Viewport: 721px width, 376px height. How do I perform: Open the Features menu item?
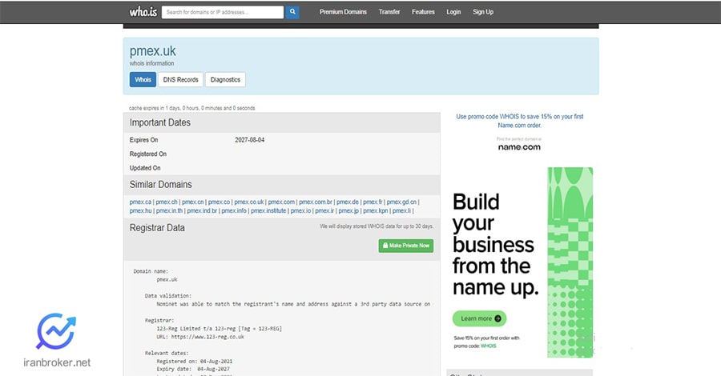tap(423, 12)
